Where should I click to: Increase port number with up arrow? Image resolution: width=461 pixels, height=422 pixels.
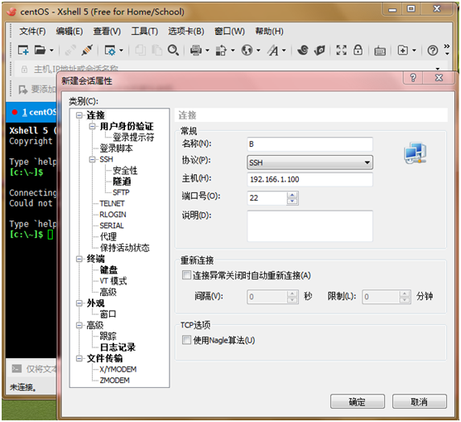click(x=292, y=195)
